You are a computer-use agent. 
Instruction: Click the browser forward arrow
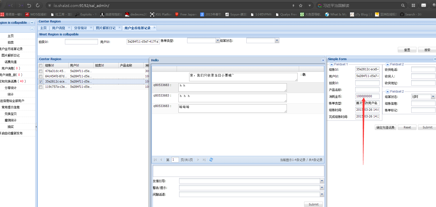20,5
